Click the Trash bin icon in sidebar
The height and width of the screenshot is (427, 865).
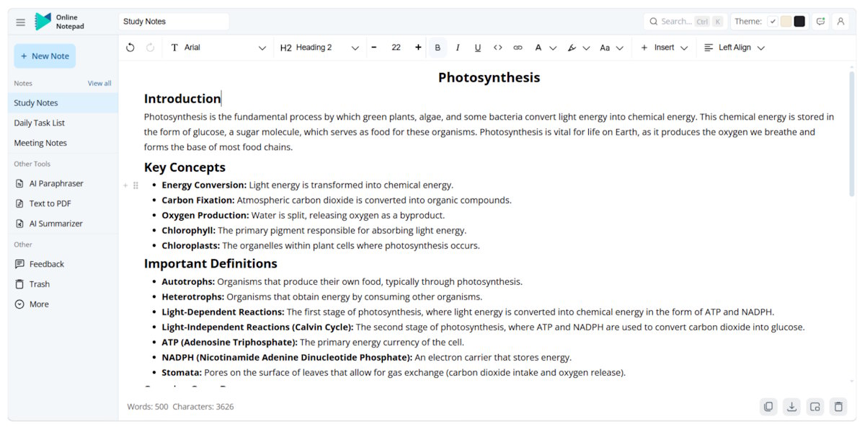click(x=19, y=285)
